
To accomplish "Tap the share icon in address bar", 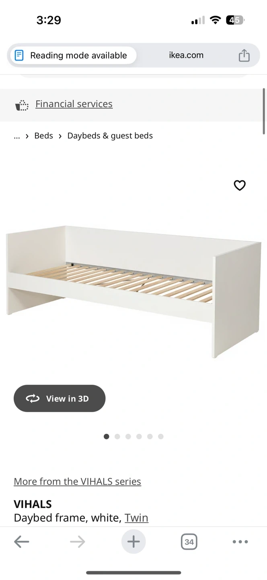I will (244, 55).
